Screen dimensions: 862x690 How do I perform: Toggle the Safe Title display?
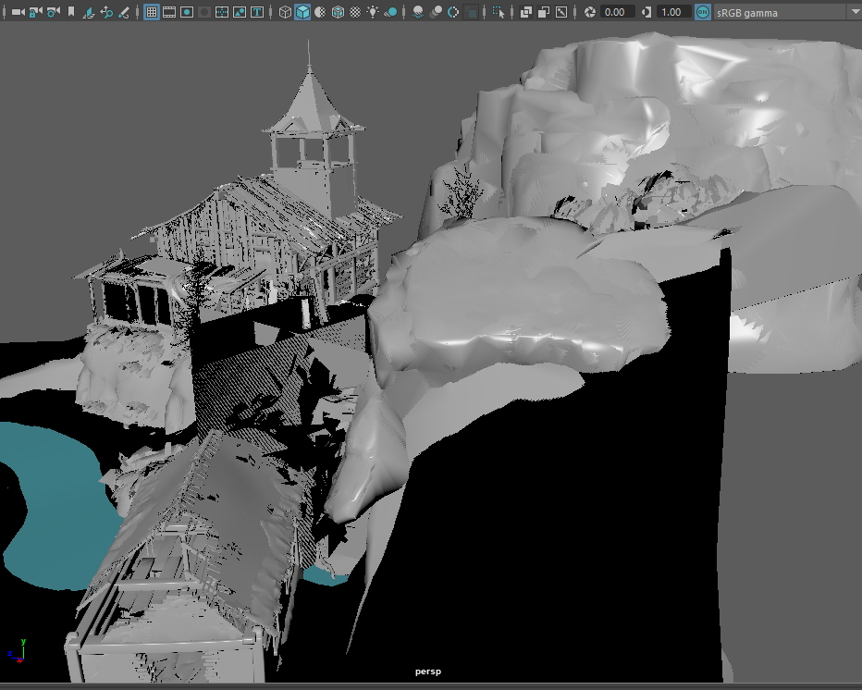click(x=257, y=12)
